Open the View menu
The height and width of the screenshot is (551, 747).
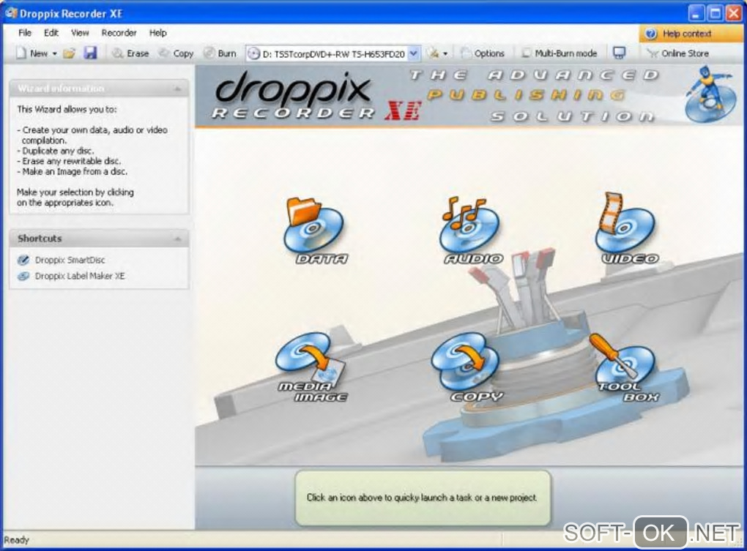coord(80,33)
